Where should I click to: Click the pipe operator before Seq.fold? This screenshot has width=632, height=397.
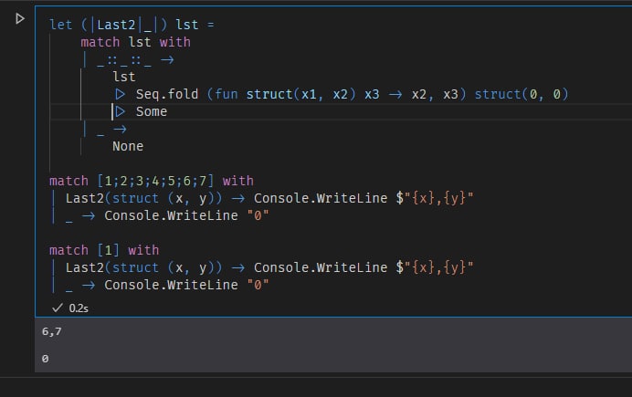[x=120, y=95]
